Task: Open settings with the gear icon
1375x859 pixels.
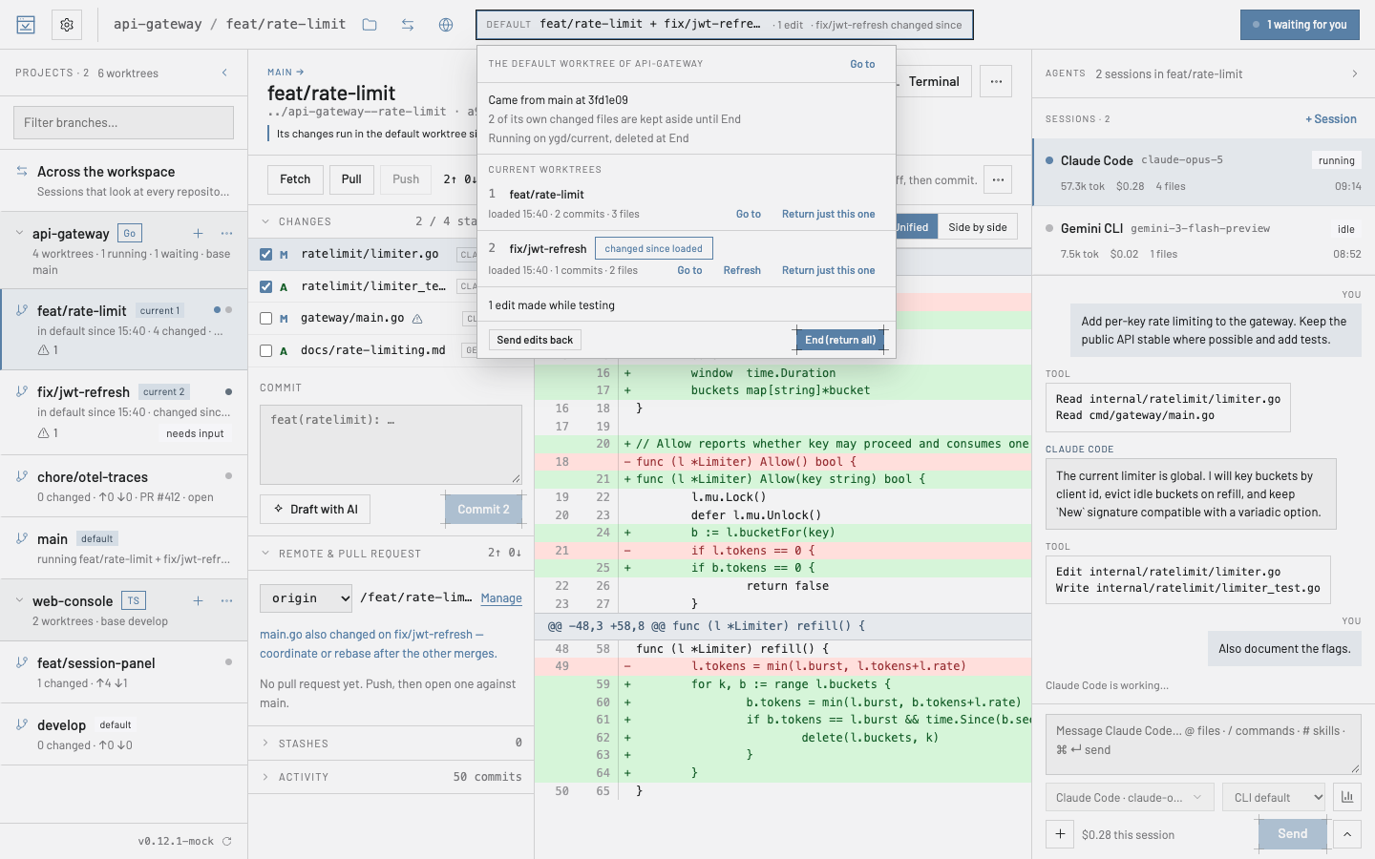Action: coord(67,25)
